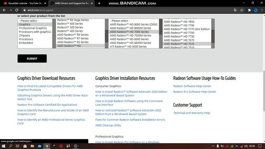
Task: Pick Radeon 500 Series in the list
Action: click(80, 27)
